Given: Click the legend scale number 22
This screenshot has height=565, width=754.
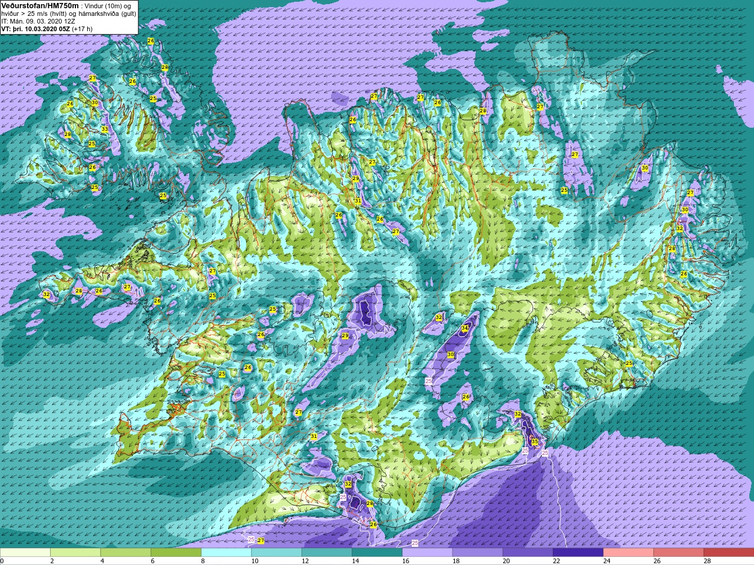Looking at the screenshot, I should [556, 561].
